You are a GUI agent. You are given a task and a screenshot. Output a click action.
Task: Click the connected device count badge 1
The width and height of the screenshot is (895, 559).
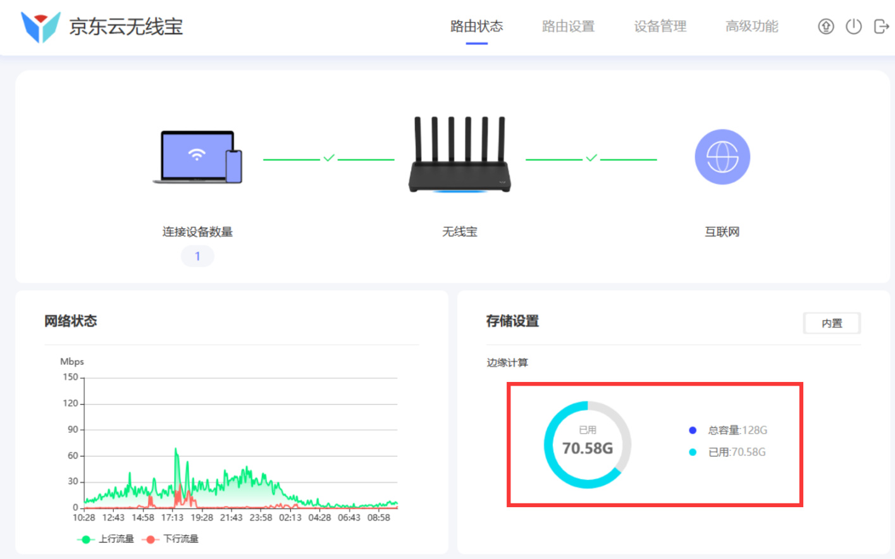click(x=197, y=256)
